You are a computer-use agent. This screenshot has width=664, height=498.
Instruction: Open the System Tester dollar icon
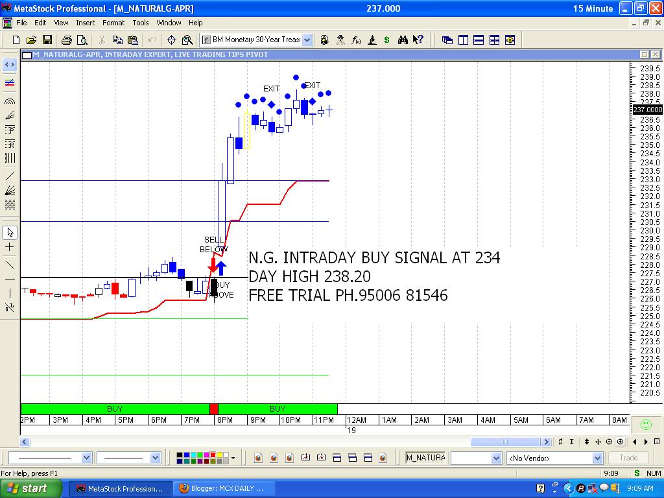tap(386, 40)
